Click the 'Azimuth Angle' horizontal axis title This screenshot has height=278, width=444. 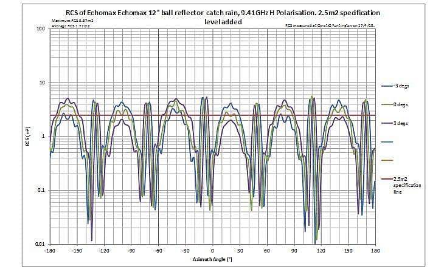click(212, 259)
